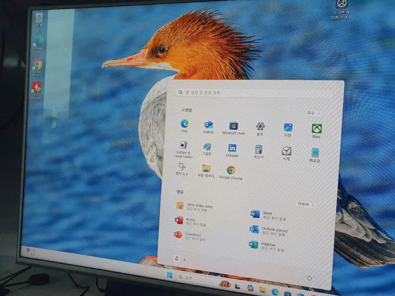Image resolution: width=395 pixels, height=296 pixels.
Task: Open Publisher from recommended list
Action: pos(267,246)
